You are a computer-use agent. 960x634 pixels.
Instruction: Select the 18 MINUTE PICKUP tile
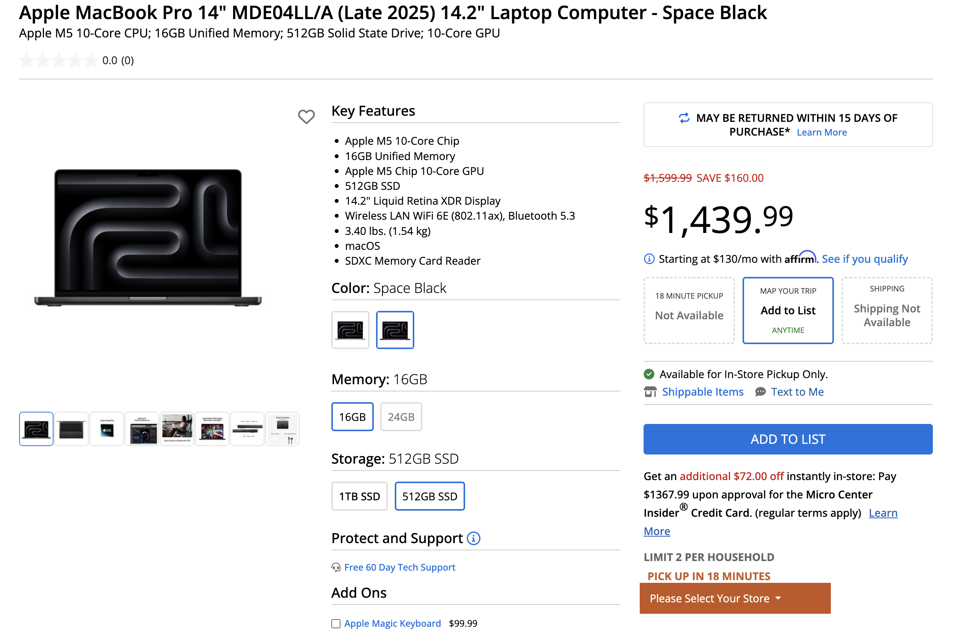pos(689,310)
